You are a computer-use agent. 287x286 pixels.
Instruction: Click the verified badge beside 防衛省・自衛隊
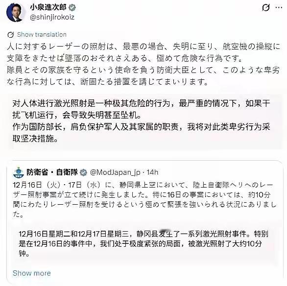tap(84, 172)
